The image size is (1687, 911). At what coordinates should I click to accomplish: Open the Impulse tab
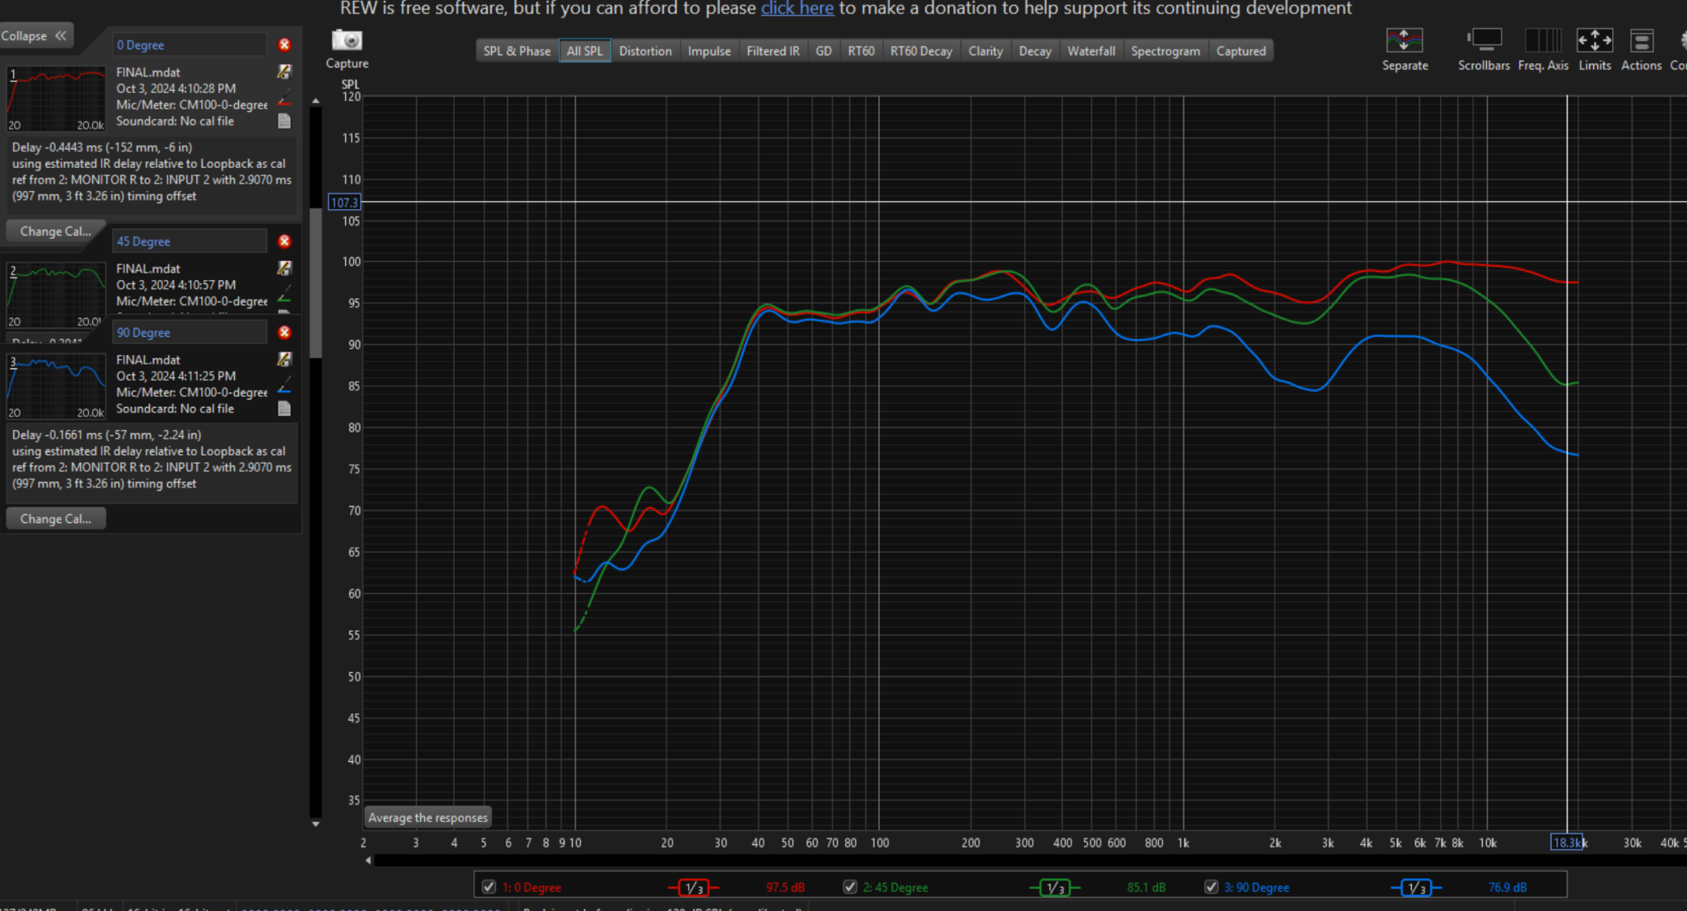click(709, 51)
